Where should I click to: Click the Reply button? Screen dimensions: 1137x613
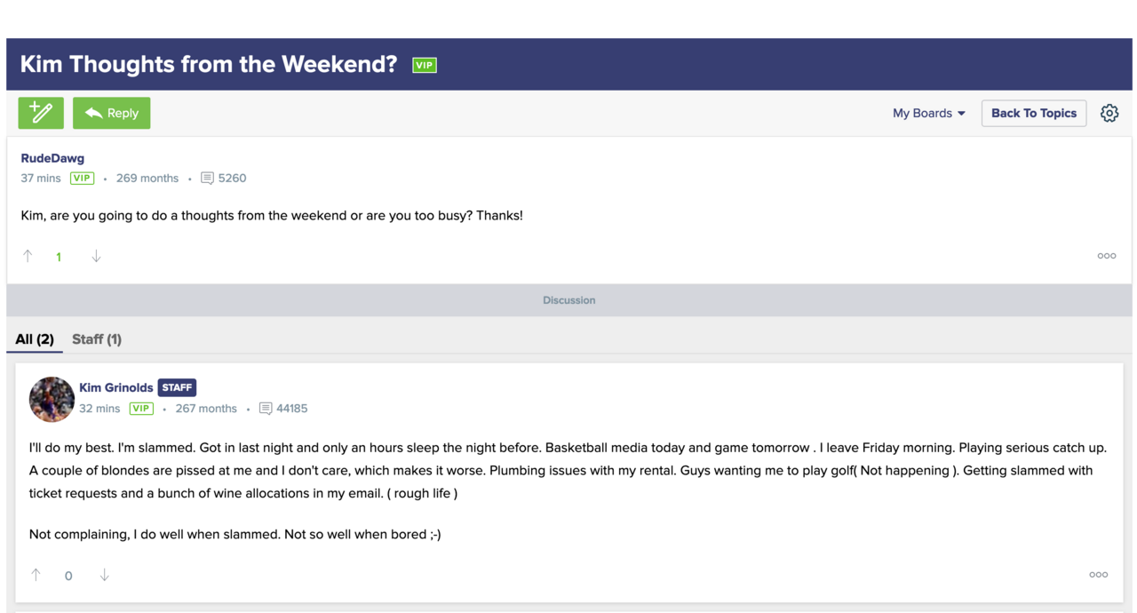[111, 113]
